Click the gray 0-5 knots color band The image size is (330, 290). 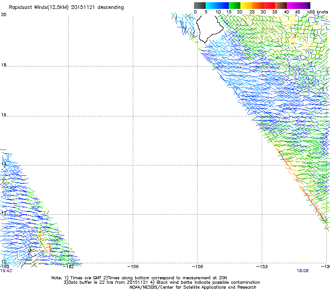coord(200,5)
